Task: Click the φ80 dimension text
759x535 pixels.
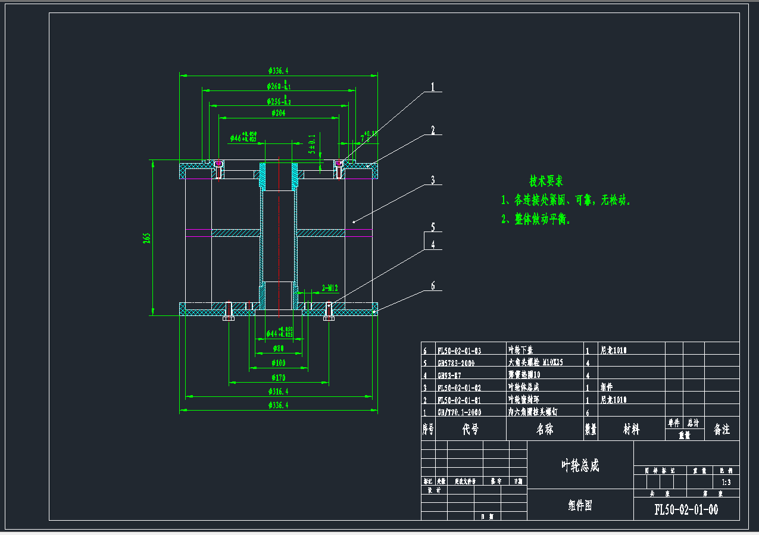Action: pyautogui.click(x=278, y=348)
